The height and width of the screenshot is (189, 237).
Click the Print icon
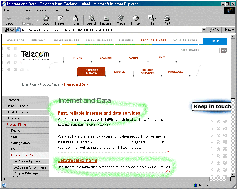167,18
